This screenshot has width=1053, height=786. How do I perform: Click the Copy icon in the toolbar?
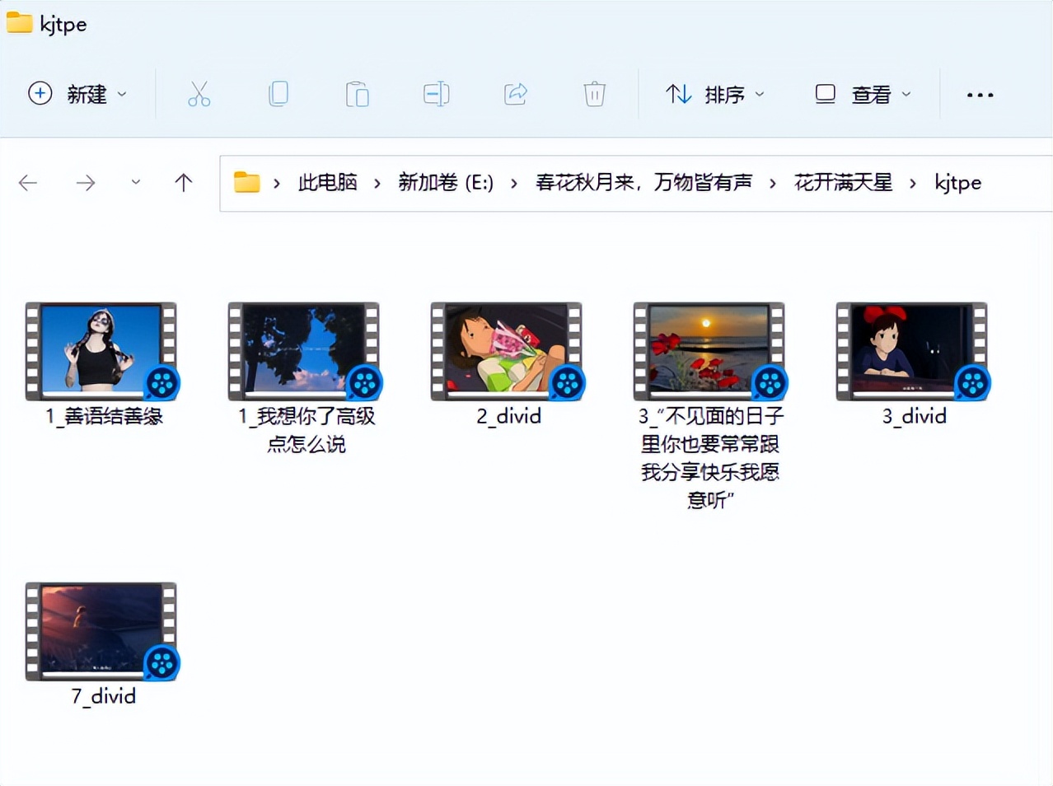coord(278,94)
